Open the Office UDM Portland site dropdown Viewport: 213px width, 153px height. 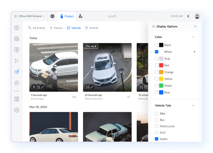point(29,16)
